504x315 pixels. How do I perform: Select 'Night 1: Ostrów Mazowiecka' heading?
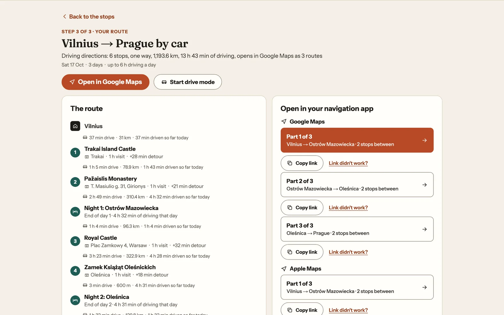point(121,208)
